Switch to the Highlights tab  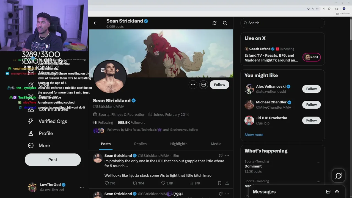179,144
